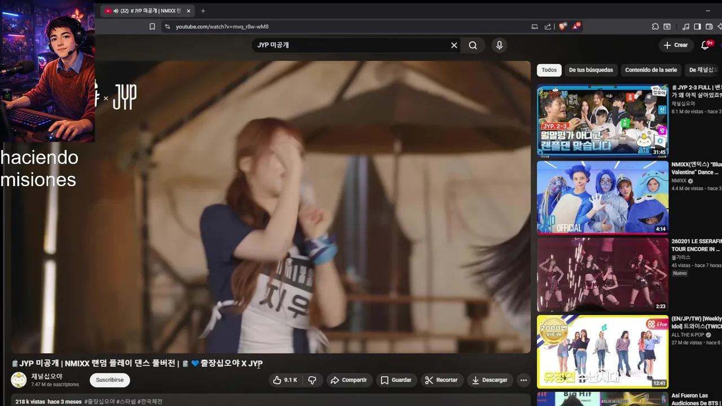Like the video with thumbs up 9.1 K
The height and width of the screenshot is (406, 722).
pyautogui.click(x=285, y=380)
